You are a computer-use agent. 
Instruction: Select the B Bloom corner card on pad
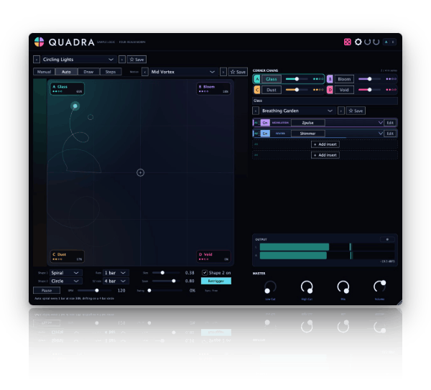point(213,89)
